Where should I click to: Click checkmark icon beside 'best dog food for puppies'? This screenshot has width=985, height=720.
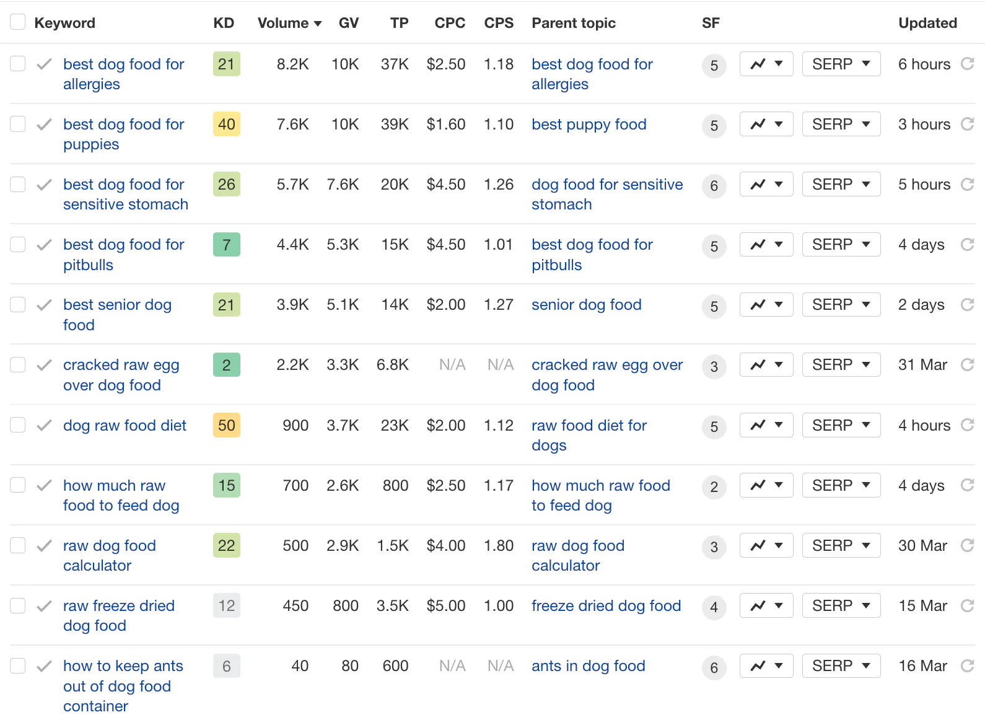pos(44,124)
